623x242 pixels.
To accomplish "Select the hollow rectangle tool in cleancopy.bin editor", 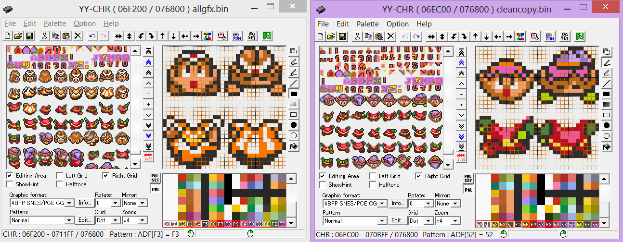I will click(x=607, y=115).
